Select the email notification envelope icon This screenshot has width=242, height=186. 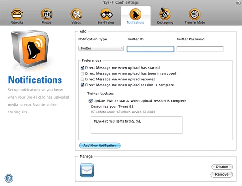87,170
